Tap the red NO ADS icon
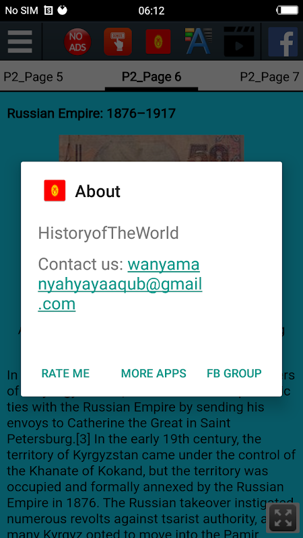Screen dimensions: 303x538 point(77,42)
